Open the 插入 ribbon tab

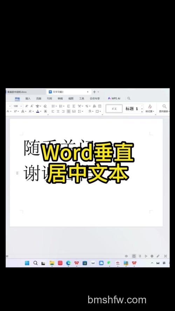(x=28, y=98)
